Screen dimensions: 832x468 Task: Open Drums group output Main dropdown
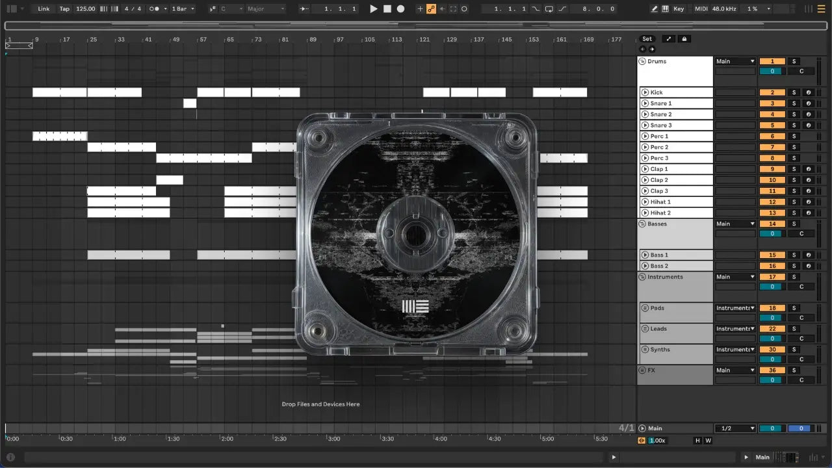pyautogui.click(x=735, y=62)
